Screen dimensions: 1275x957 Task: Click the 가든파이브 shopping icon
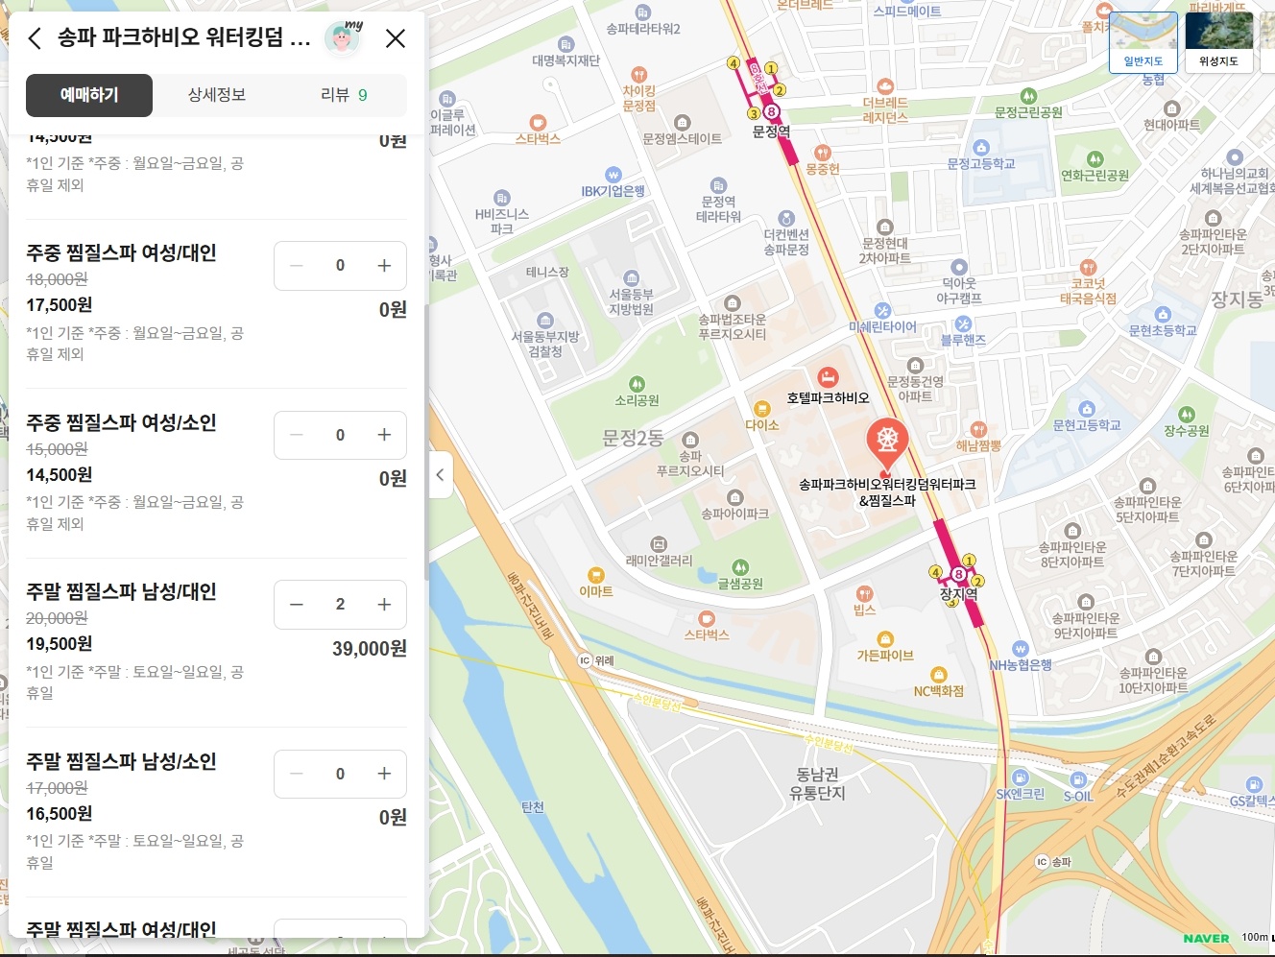coord(885,639)
